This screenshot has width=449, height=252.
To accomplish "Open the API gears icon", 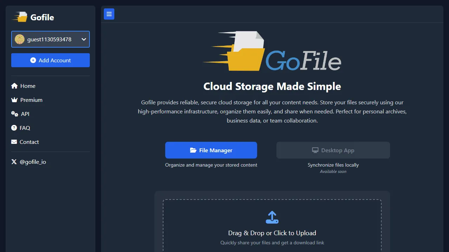I will (14, 114).
